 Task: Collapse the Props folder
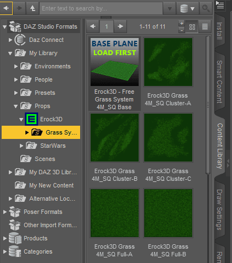pos(15,106)
